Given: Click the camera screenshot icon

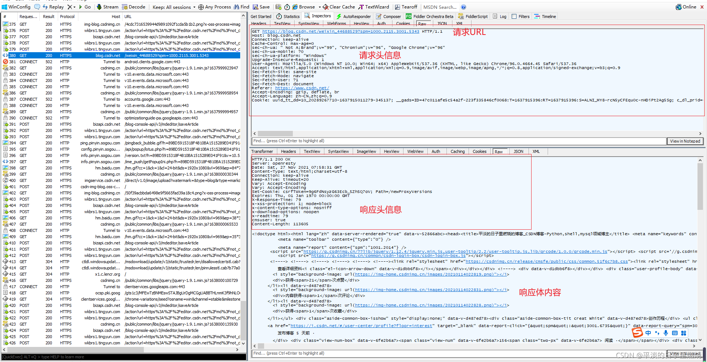Looking at the screenshot, I should pos(278,7).
